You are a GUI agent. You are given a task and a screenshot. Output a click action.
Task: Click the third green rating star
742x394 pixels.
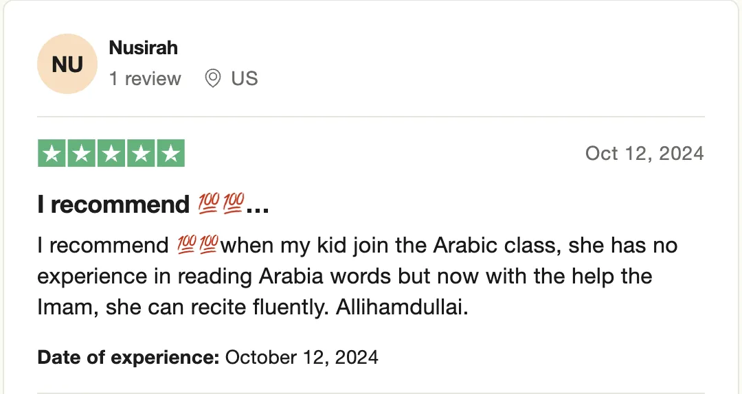111,153
